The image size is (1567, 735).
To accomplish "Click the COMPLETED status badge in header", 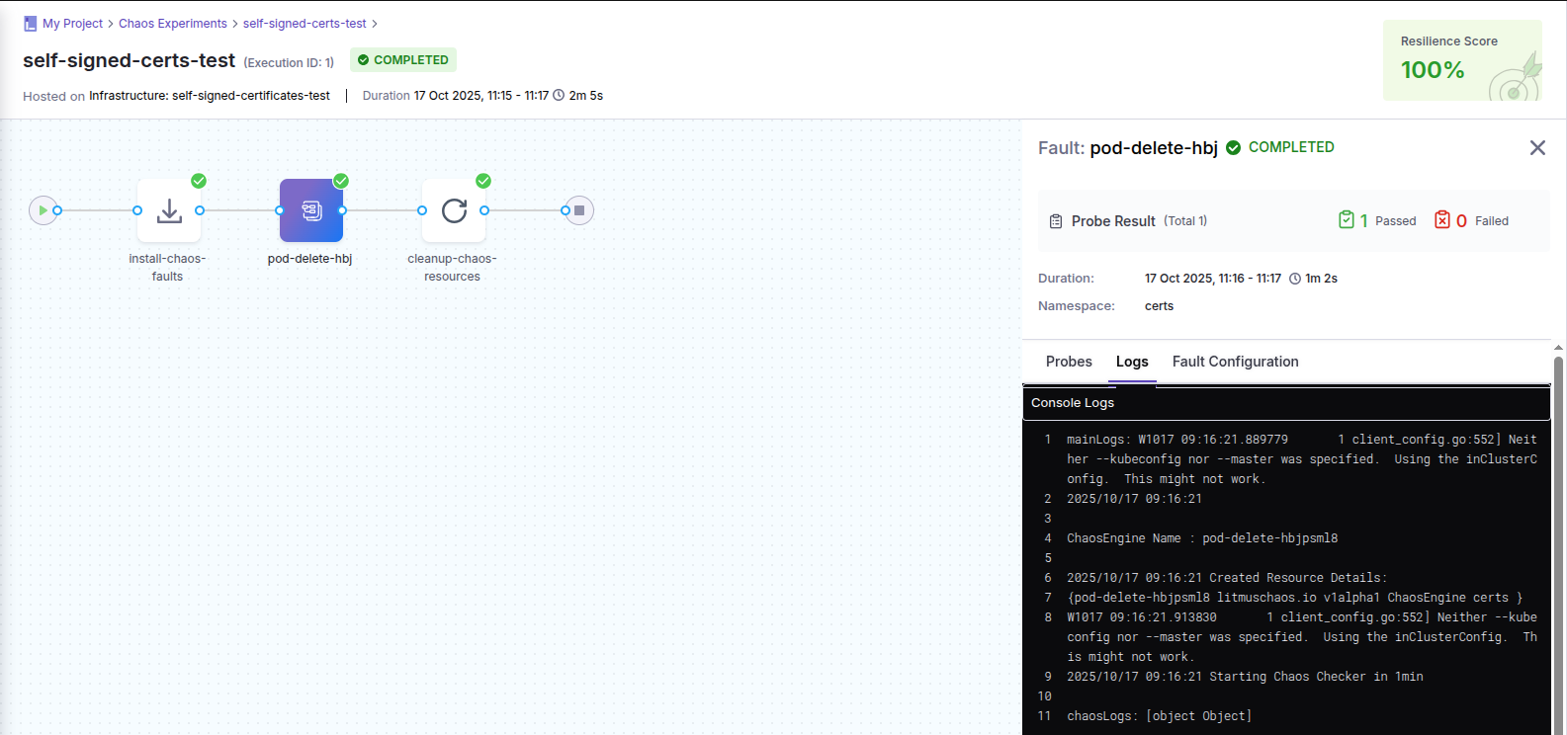I will click(403, 60).
